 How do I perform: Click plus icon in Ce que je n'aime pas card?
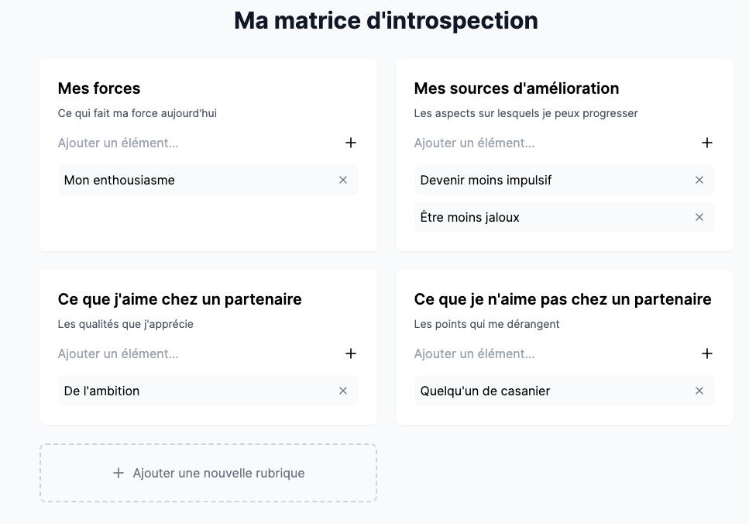(x=707, y=353)
